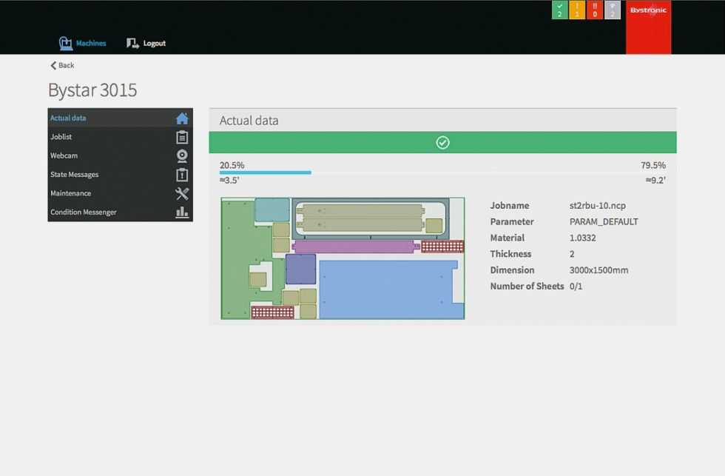Viewport: 725px width, 476px height.
Task: Open the Joblist menu item
Action: pyautogui.click(x=120, y=137)
